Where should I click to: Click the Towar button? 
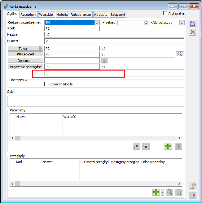pos(24,48)
